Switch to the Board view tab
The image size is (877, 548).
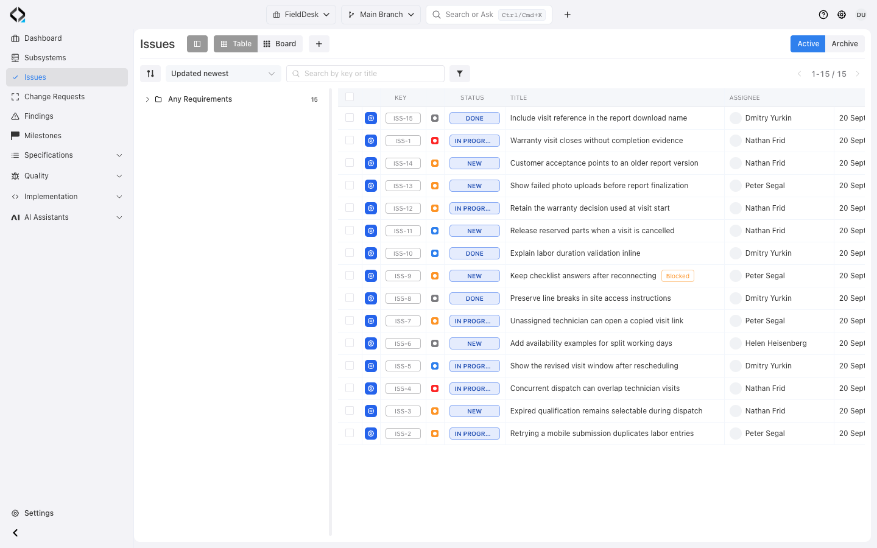[280, 44]
